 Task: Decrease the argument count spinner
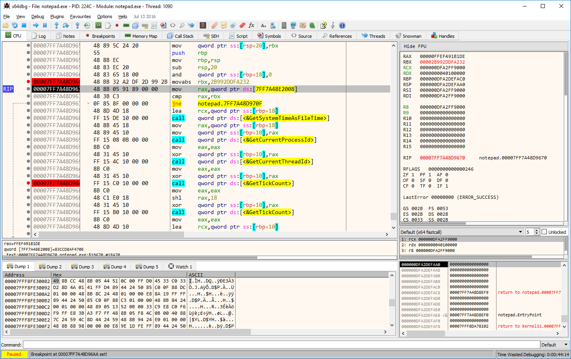click(x=536, y=233)
